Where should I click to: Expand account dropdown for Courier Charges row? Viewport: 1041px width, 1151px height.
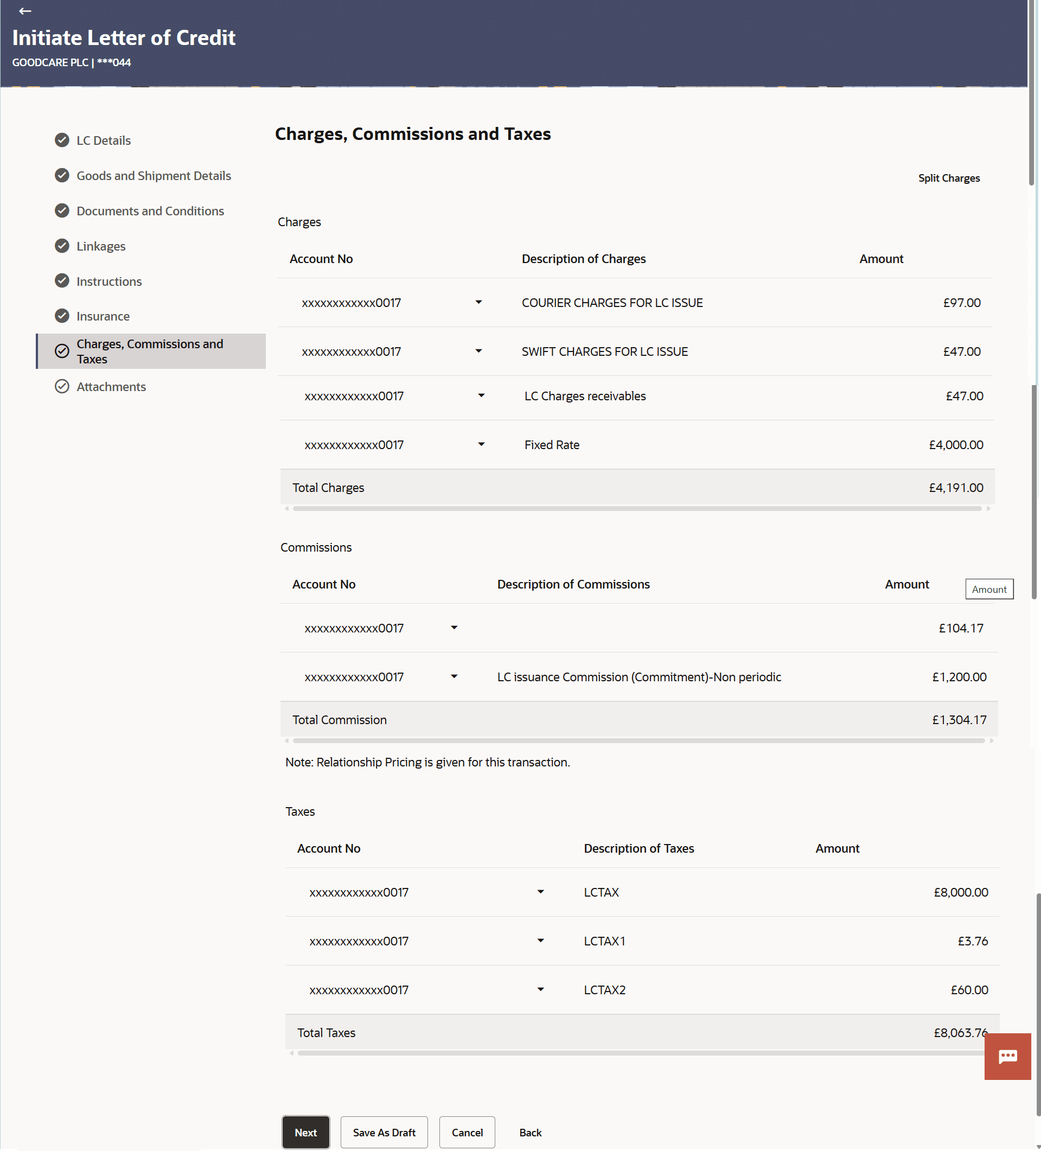(x=478, y=302)
